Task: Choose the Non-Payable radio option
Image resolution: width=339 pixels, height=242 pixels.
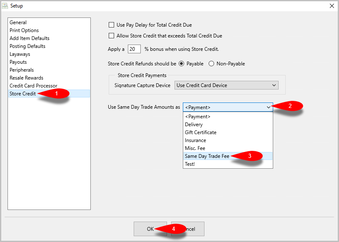Action: (x=211, y=64)
